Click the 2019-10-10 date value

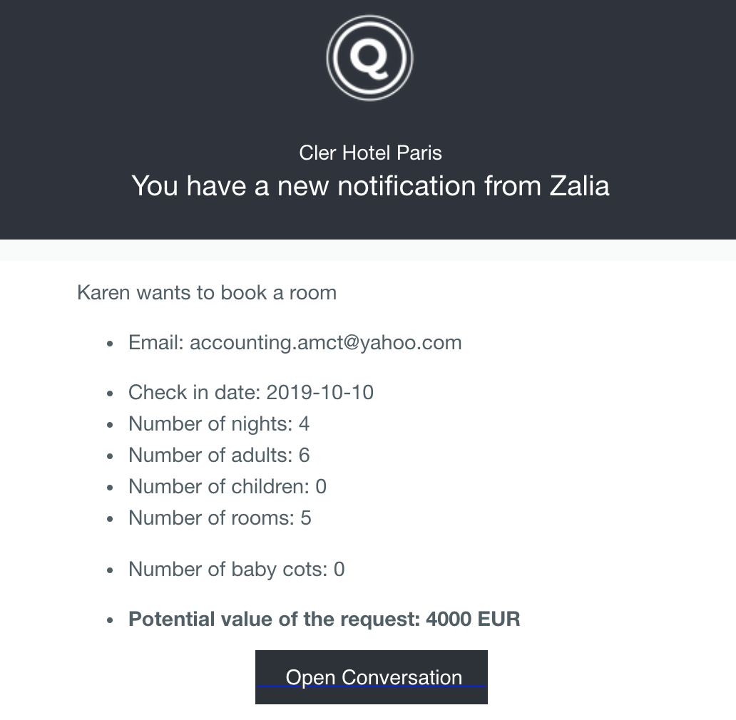pos(320,393)
